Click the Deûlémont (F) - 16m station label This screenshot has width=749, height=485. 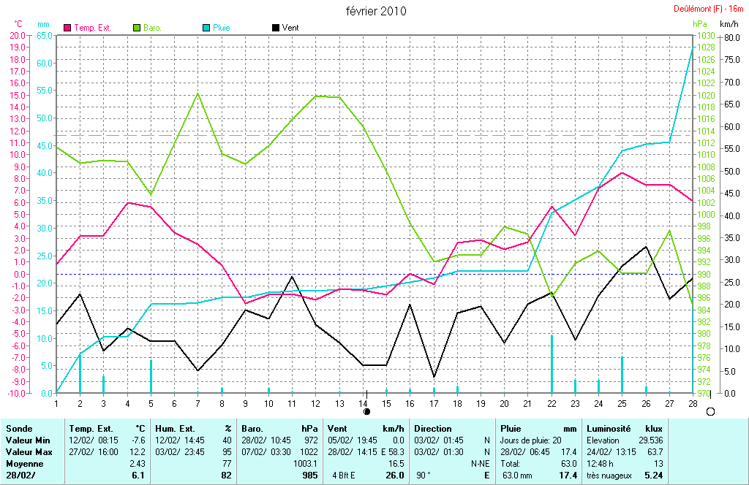pyautogui.click(x=708, y=9)
